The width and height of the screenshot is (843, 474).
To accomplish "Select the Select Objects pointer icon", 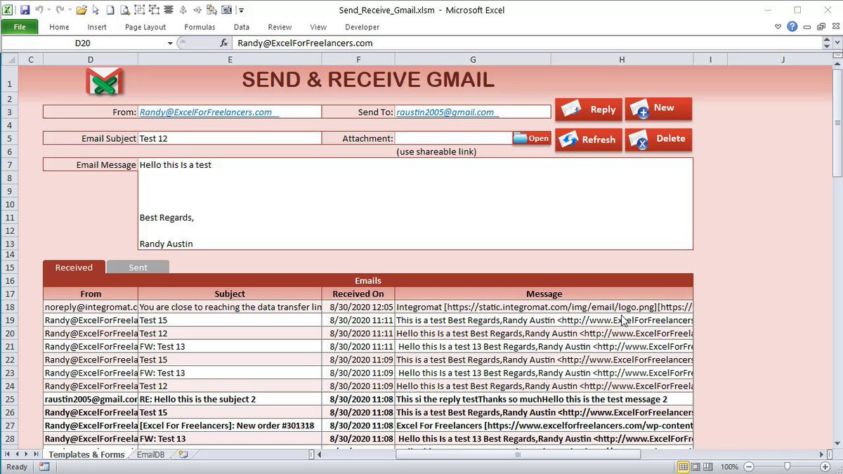I will coord(96,10).
